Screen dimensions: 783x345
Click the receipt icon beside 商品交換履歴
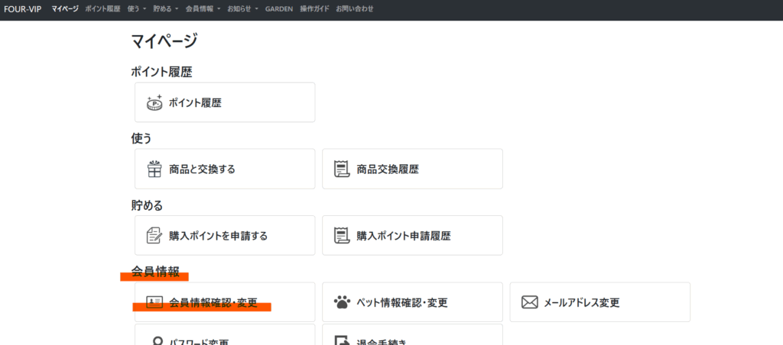pos(342,169)
